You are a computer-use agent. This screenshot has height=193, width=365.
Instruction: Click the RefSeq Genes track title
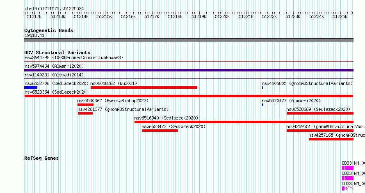click(x=41, y=158)
